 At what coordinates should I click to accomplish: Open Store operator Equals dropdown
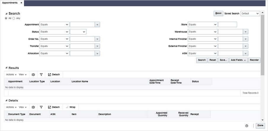(203, 24)
